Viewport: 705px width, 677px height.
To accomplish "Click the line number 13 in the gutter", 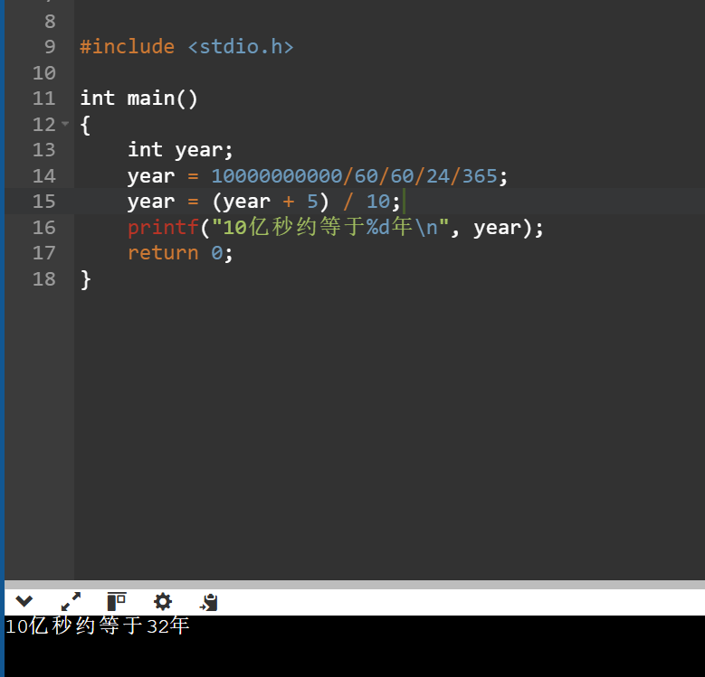I will point(44,150).
